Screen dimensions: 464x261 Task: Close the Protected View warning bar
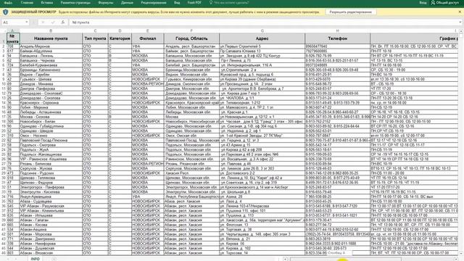tap(460, 12)
